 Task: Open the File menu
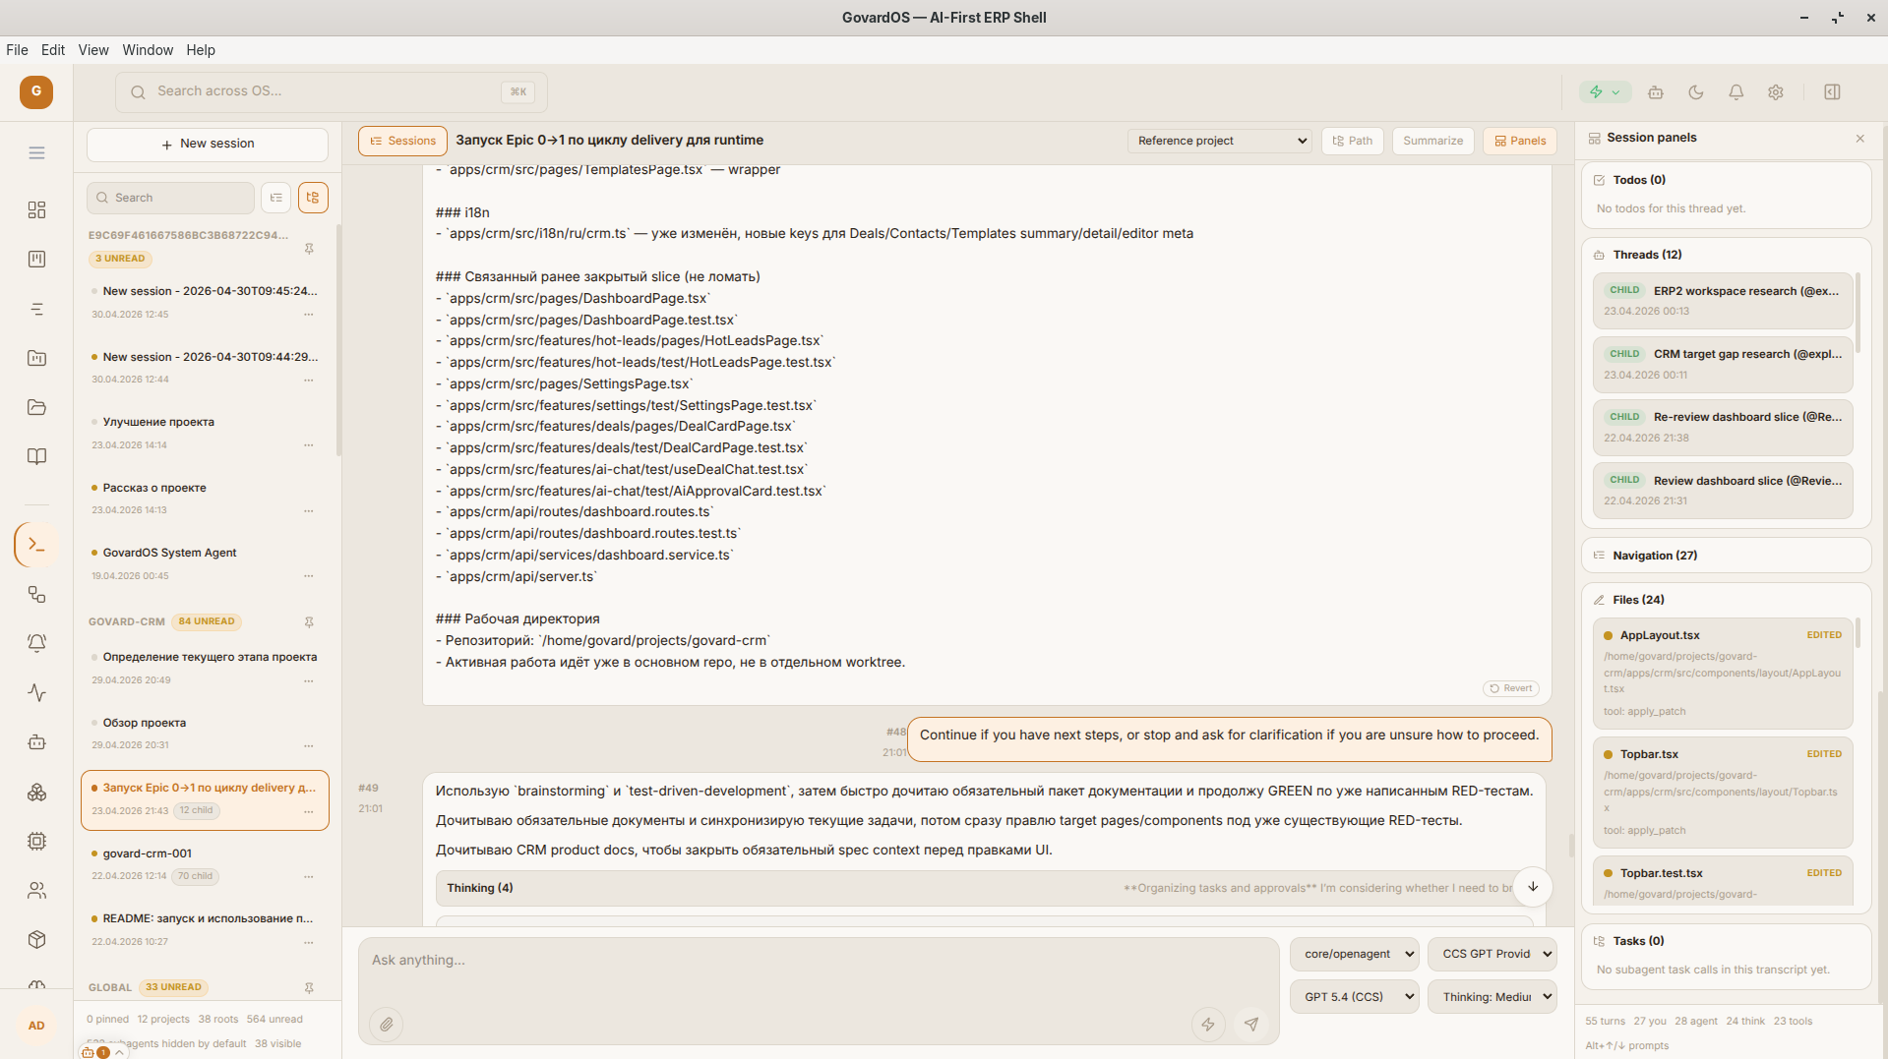click(x=17, y=50)
